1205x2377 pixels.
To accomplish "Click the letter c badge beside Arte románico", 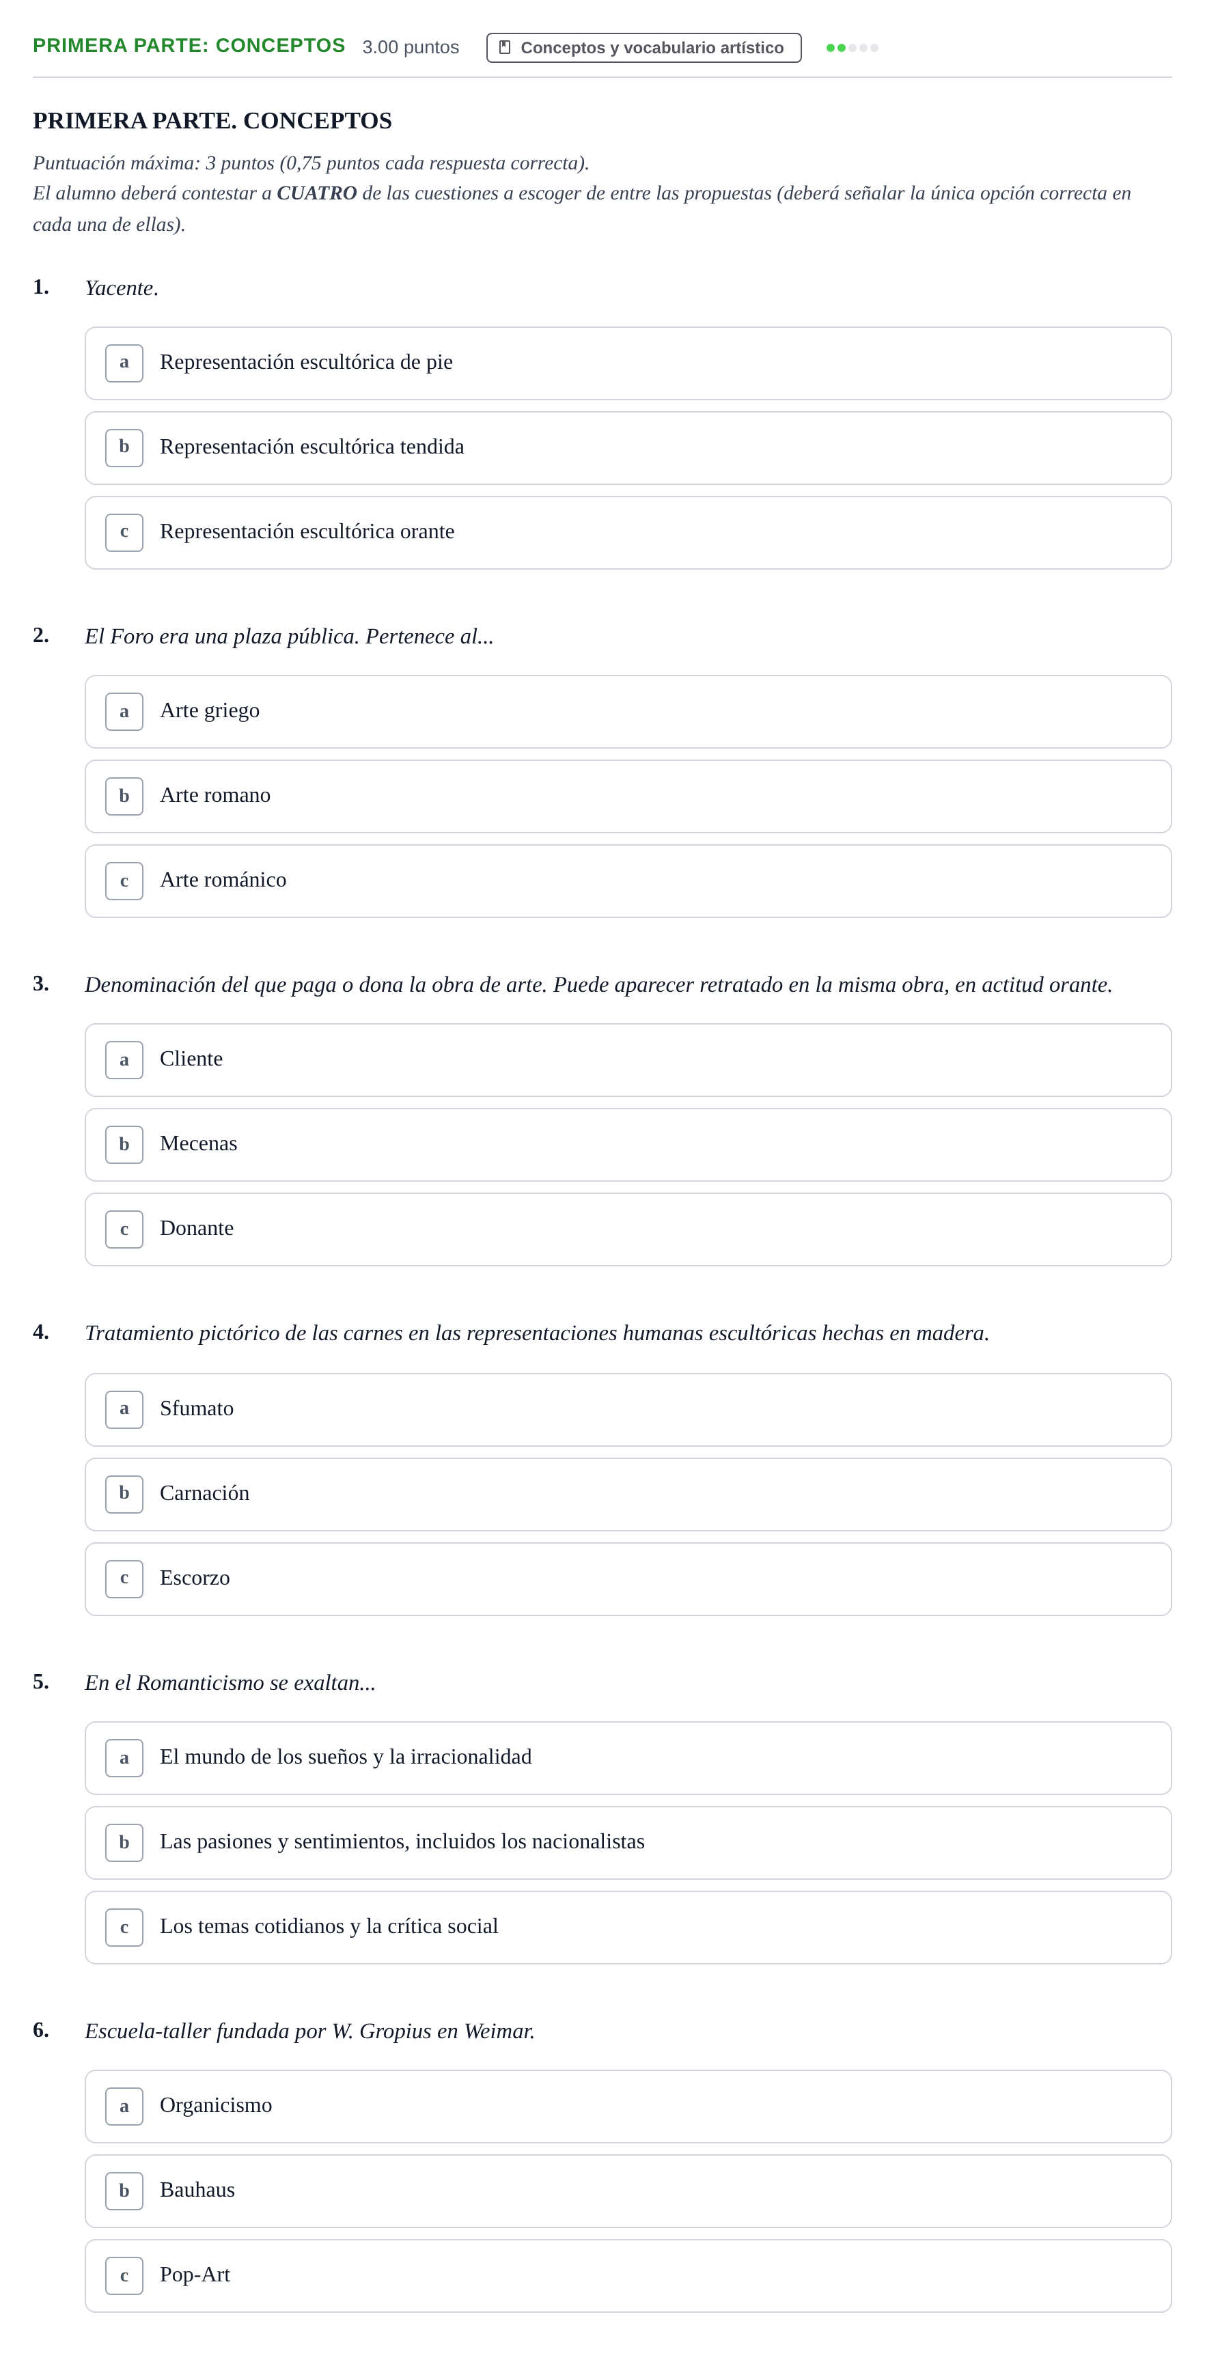I will [124, 881].
